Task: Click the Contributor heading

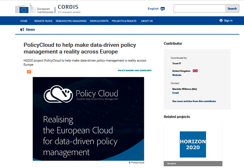Action: click(173, 44)
